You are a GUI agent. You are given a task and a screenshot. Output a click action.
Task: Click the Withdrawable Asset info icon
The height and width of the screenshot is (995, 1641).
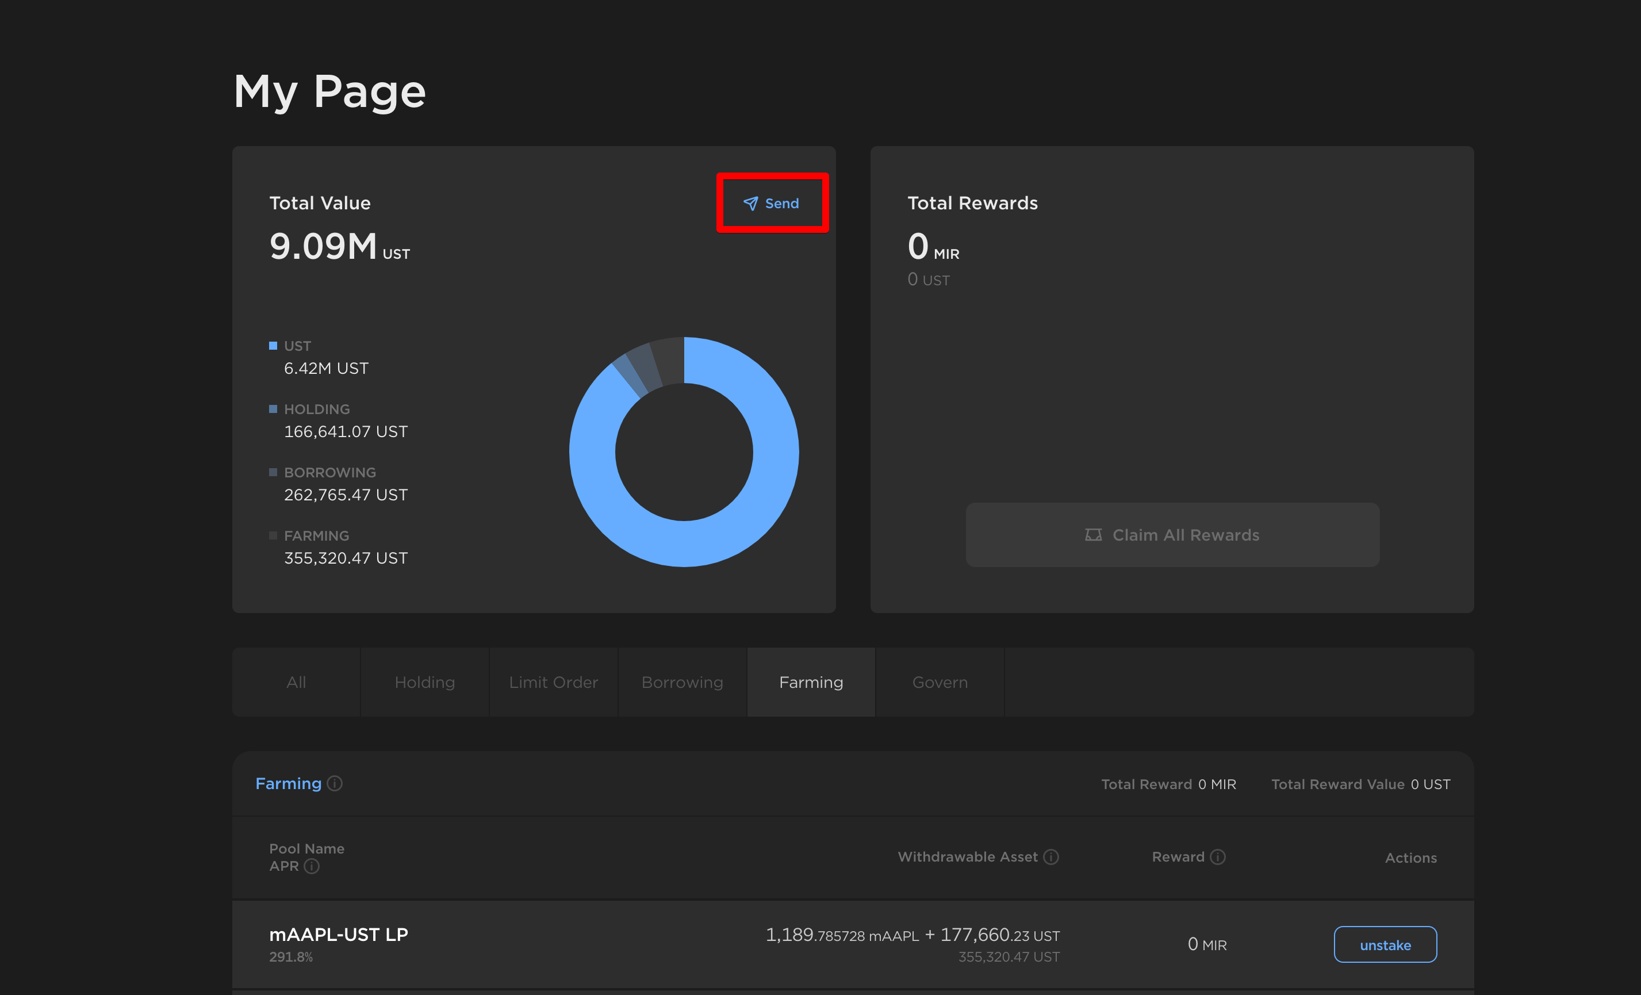[x=1051, y=857]
